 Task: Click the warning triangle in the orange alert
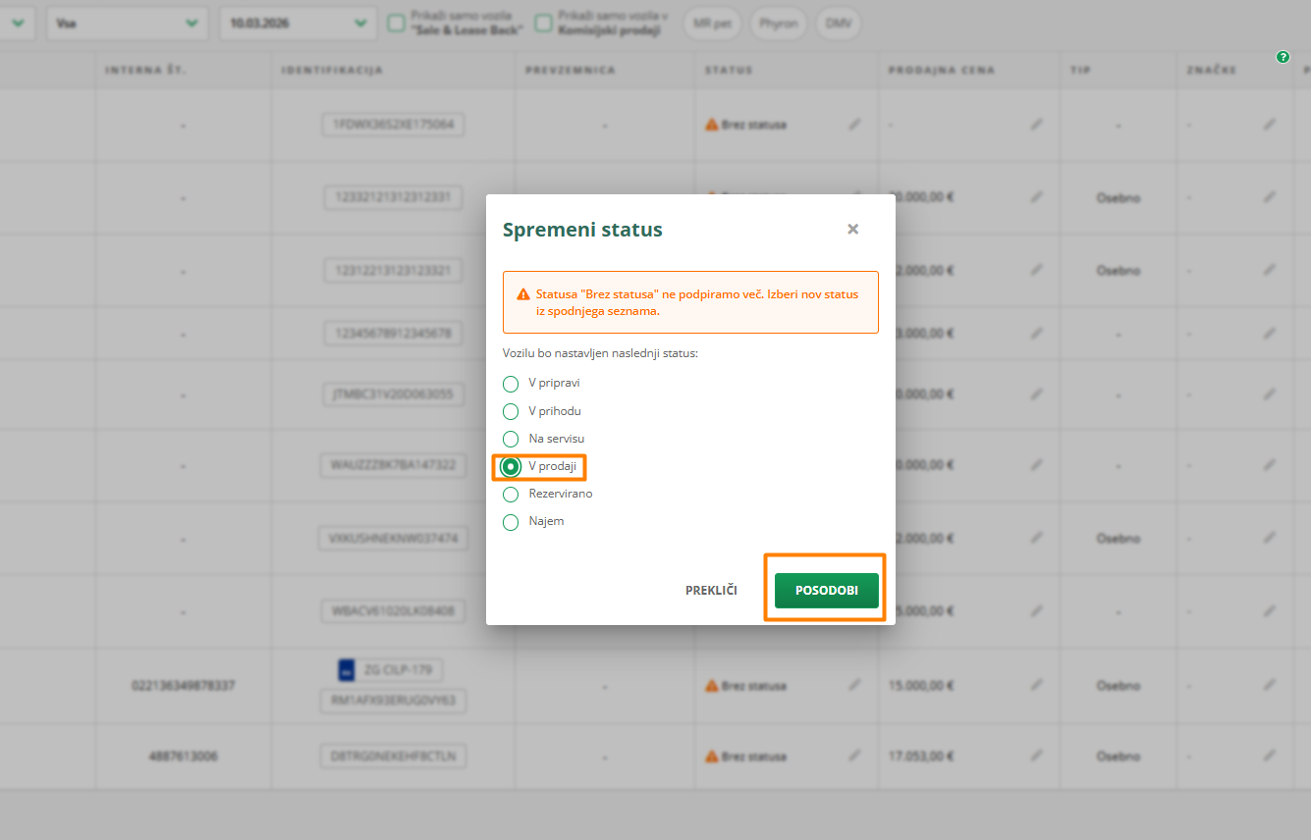522,293
